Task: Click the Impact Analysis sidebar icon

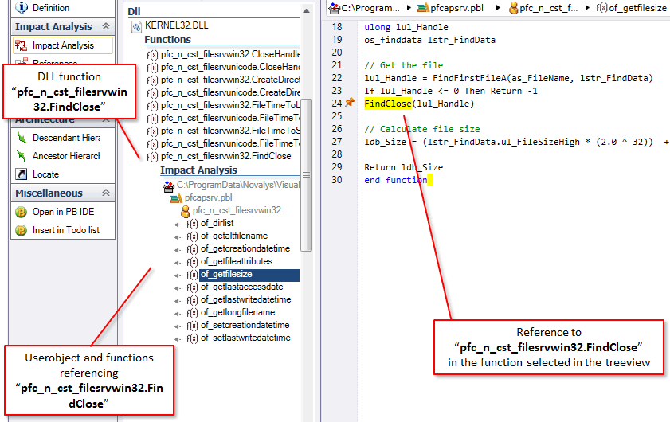Action: 22,45
